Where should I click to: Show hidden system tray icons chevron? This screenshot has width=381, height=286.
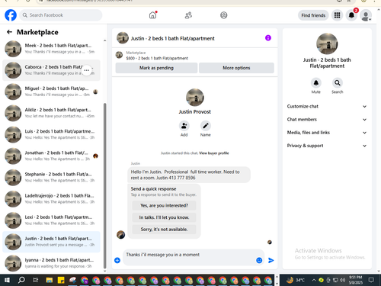314,280
